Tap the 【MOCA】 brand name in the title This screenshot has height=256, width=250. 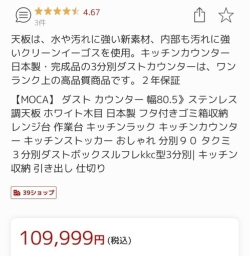pyautogui.click(x=34, y=99)
